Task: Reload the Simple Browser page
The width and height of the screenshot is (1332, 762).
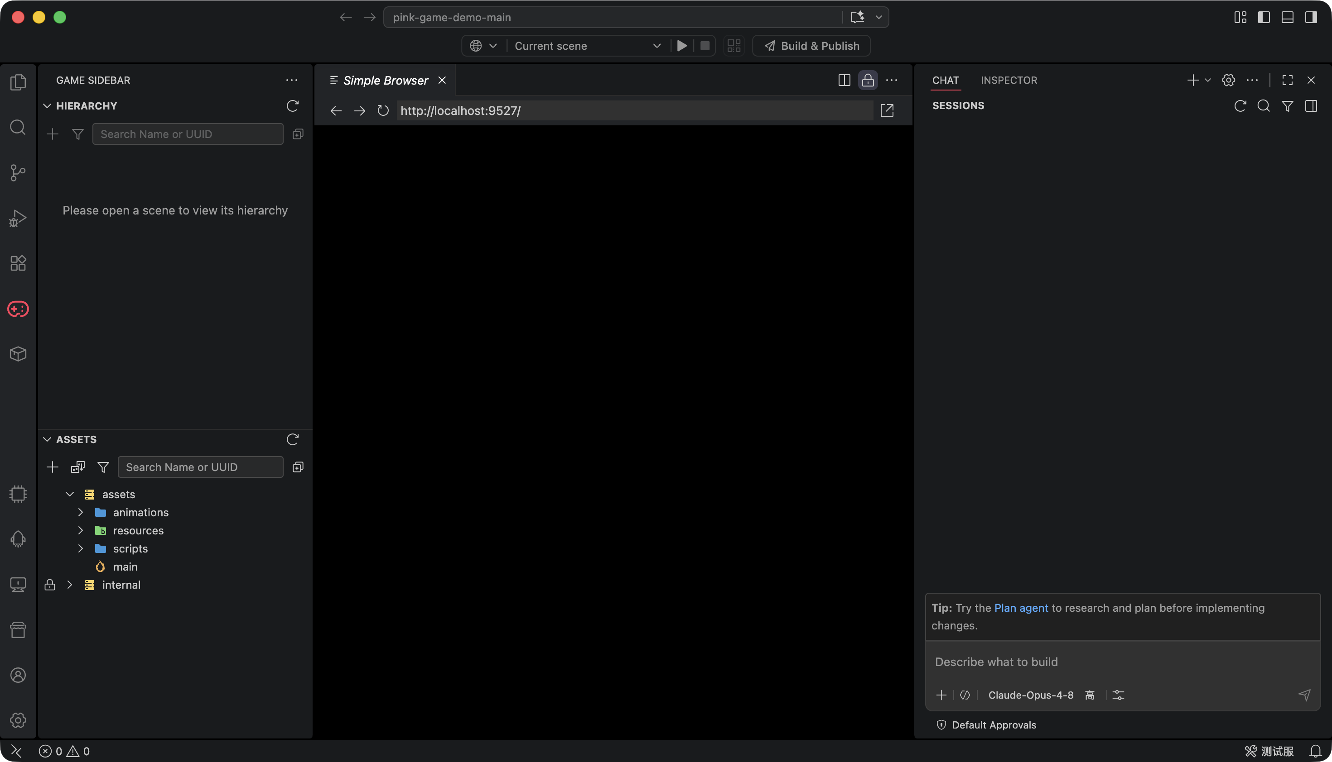Action: tap(383, 110)
